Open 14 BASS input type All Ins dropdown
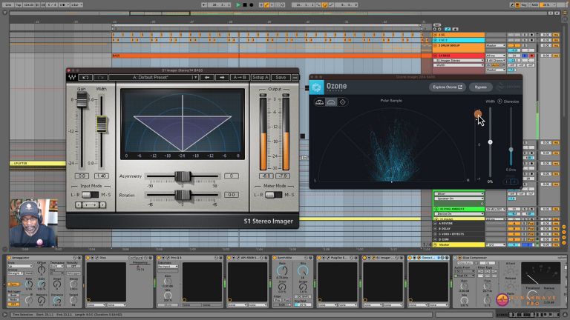 click(x=496, y=56)
